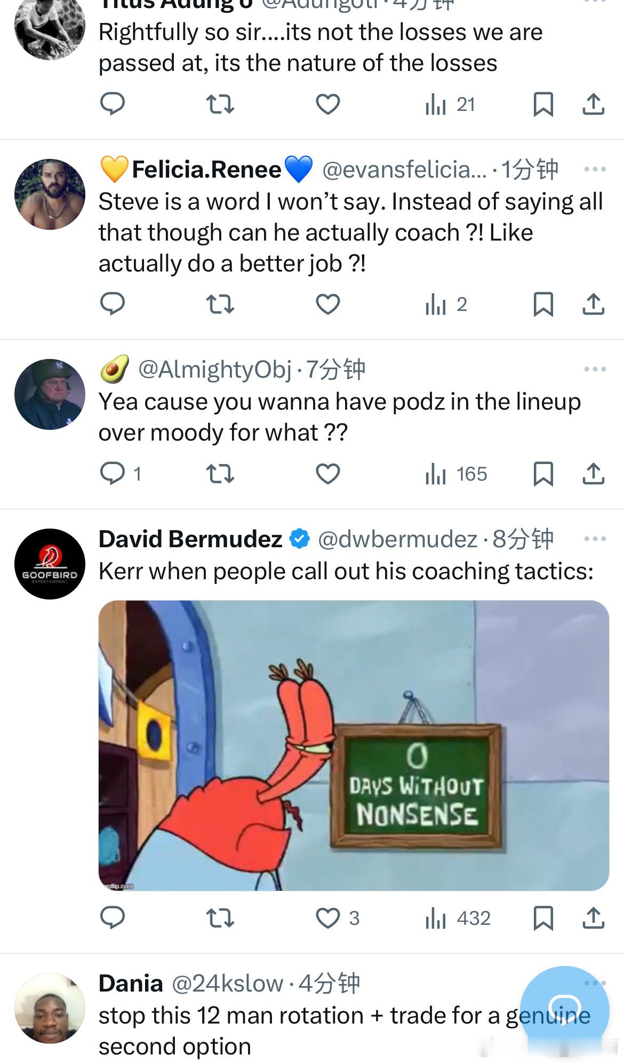
Task: Open David Bermudez's GOOFBIRD profile avatar
Action: [50, 564]
